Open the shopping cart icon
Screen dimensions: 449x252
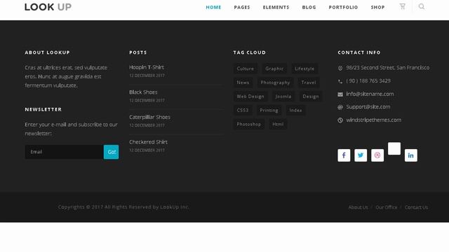[402, 6]
